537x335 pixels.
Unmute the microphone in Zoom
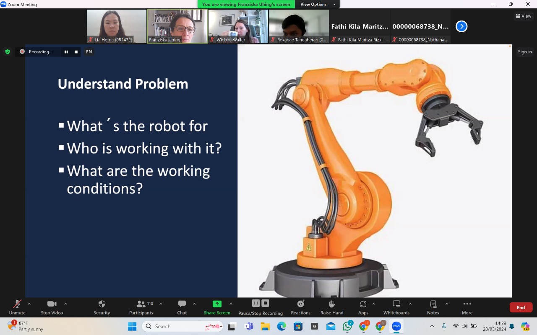click(17, 307)
